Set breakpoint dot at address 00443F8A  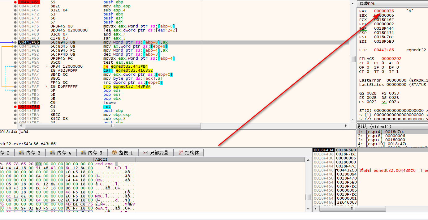(x=15, y=46)
